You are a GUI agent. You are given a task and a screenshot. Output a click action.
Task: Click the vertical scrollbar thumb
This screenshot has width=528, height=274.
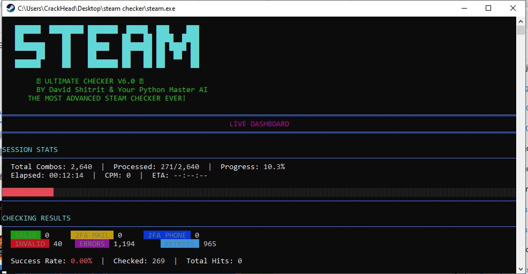(521, 30)
